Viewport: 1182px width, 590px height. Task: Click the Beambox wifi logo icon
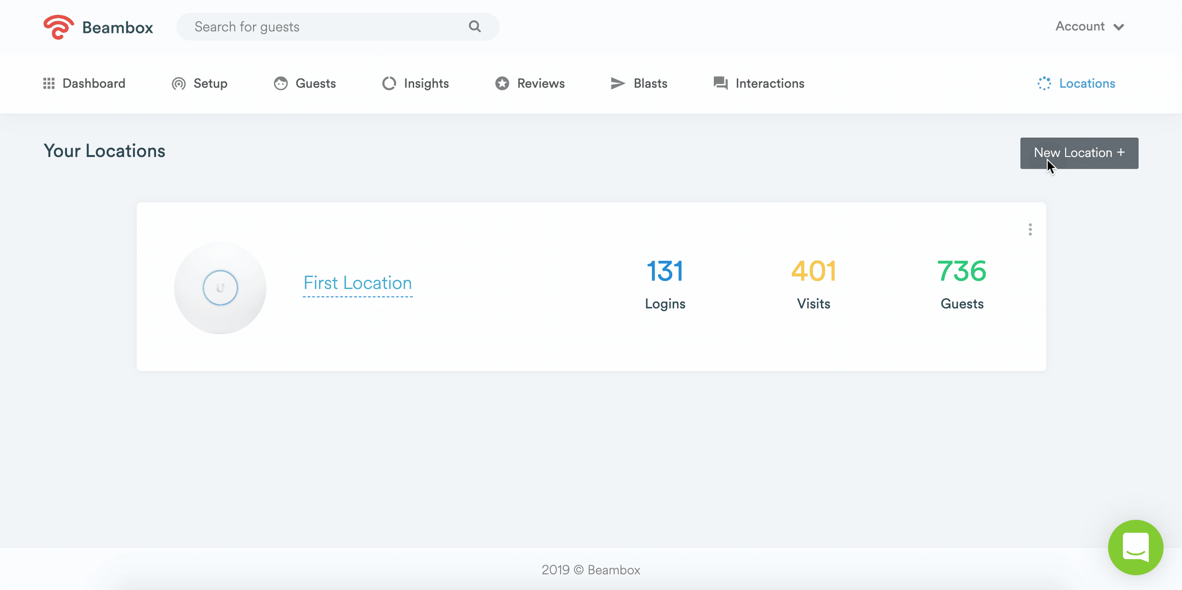pos(58,27)
